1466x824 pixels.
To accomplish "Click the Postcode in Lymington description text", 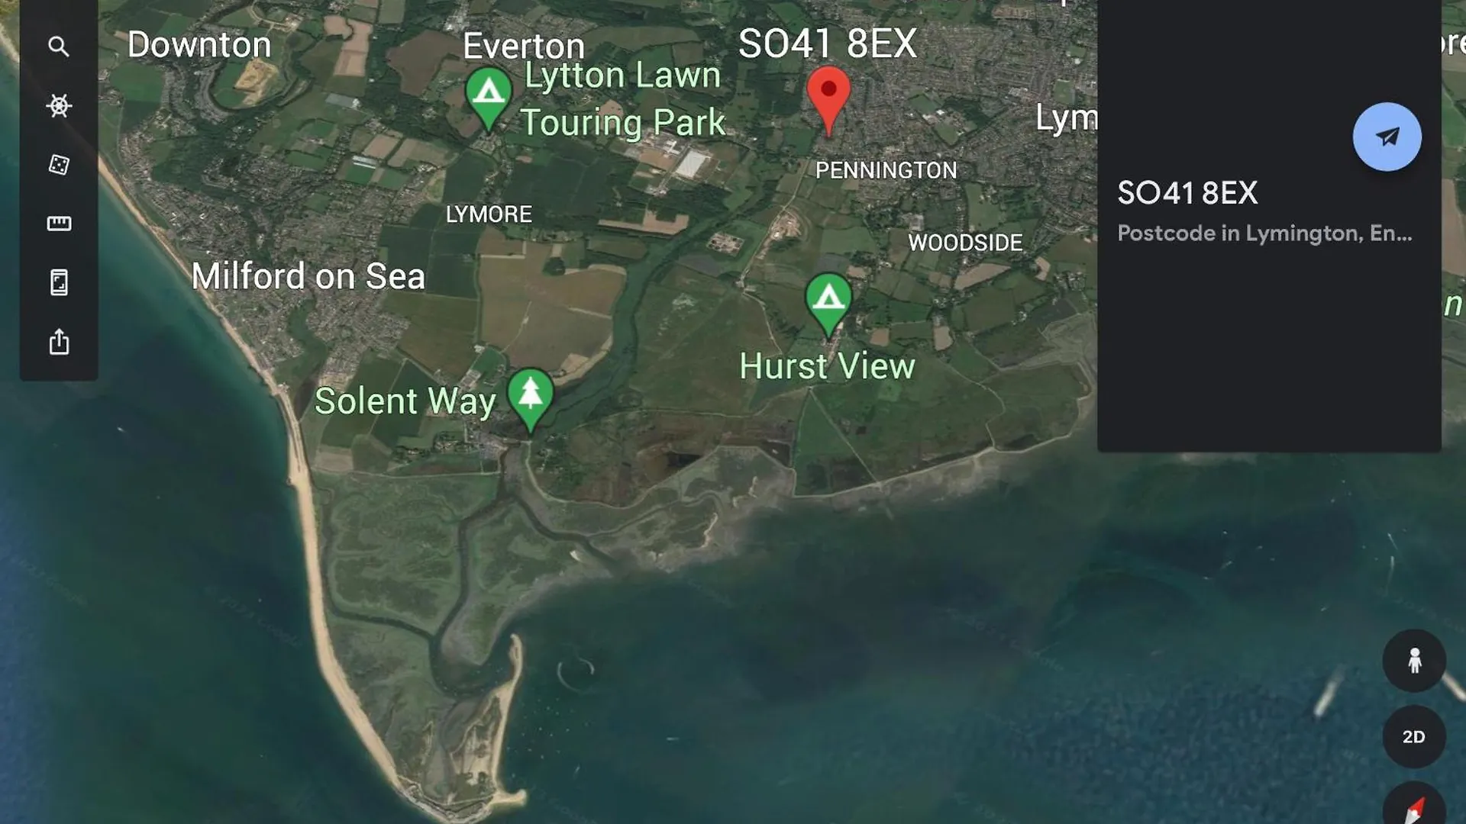I will click(1264, 233).
